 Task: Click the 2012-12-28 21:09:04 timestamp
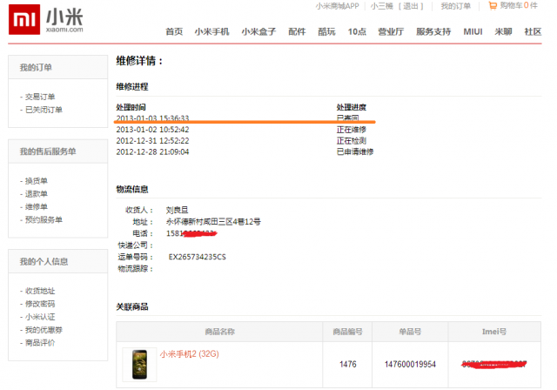pyautogui.click(x=153, y=151)
